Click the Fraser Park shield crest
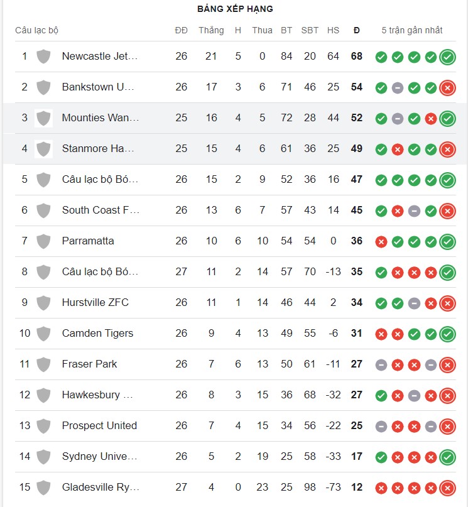Viewport: 468px width, 507px height. [43, 364]
